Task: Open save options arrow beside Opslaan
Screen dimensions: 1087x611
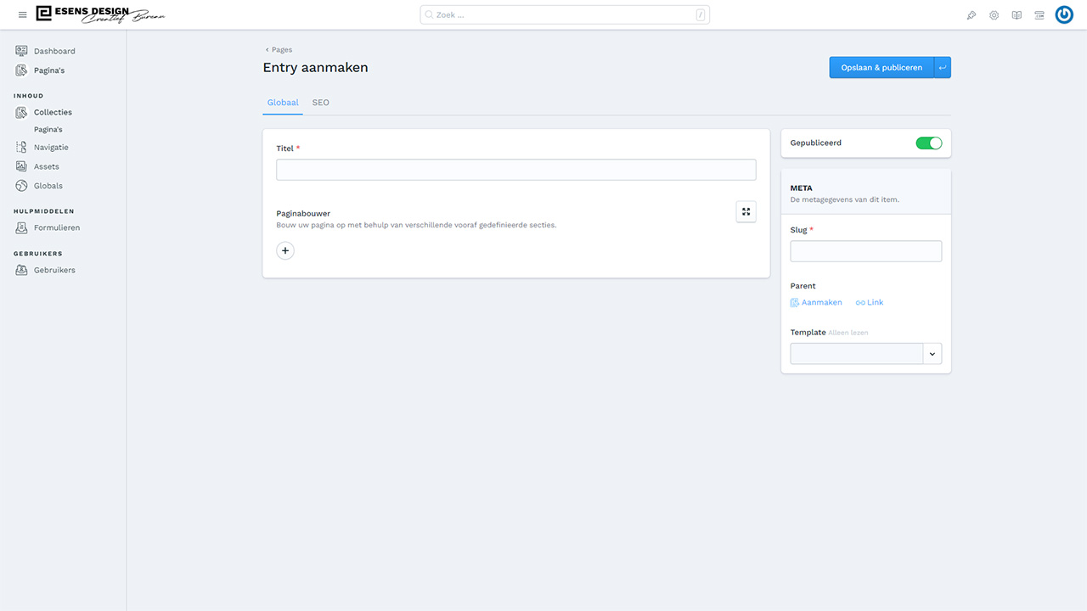Action: [x=943, y=68]
